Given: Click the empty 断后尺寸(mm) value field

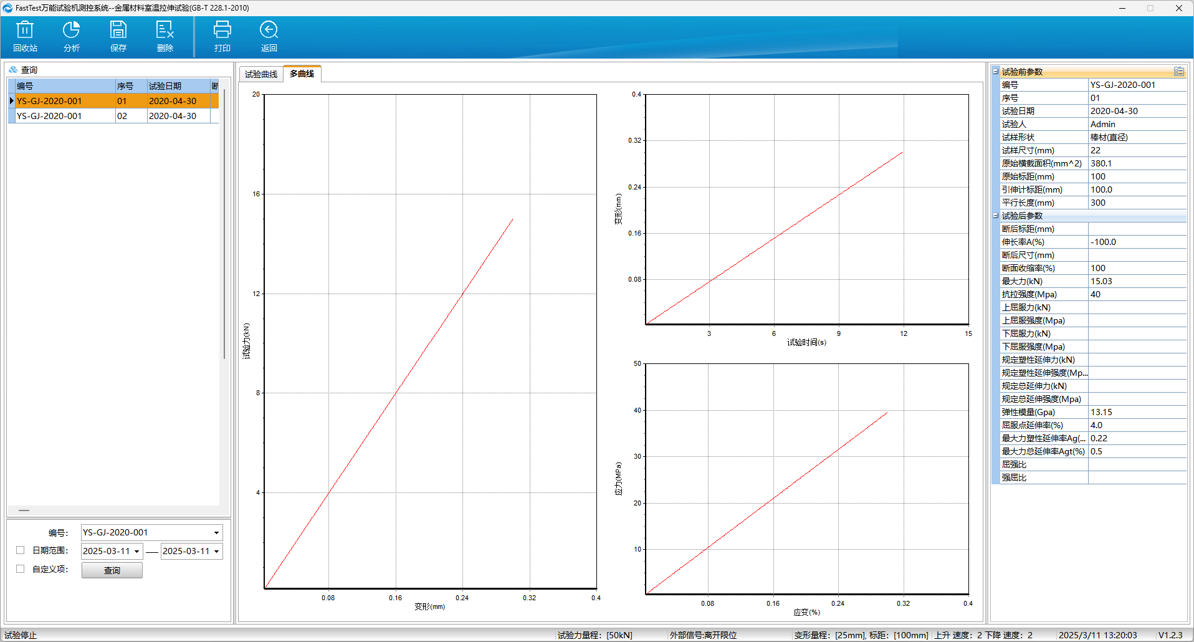Looking at the screenshot, I should click(x=1137, y=255).
